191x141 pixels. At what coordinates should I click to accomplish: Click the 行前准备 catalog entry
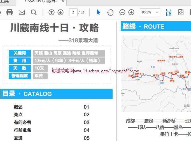point(23,130)
